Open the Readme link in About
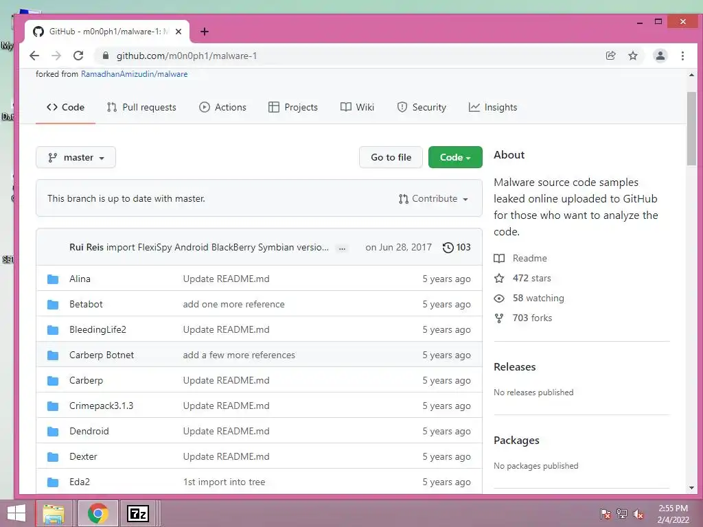 529,258
